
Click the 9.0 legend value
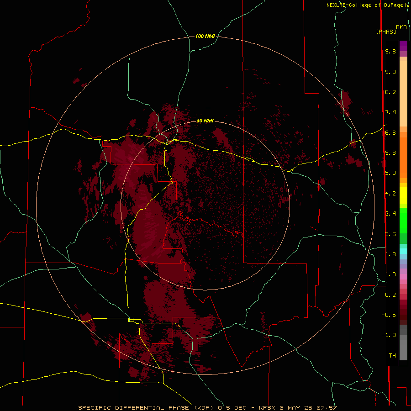[x=390, y=72]
